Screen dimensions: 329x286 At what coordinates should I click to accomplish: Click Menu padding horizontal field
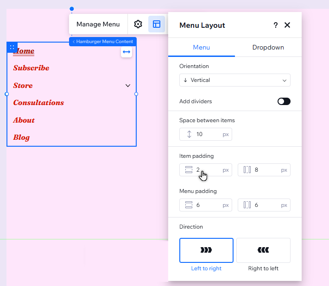[x=264, y=205]
